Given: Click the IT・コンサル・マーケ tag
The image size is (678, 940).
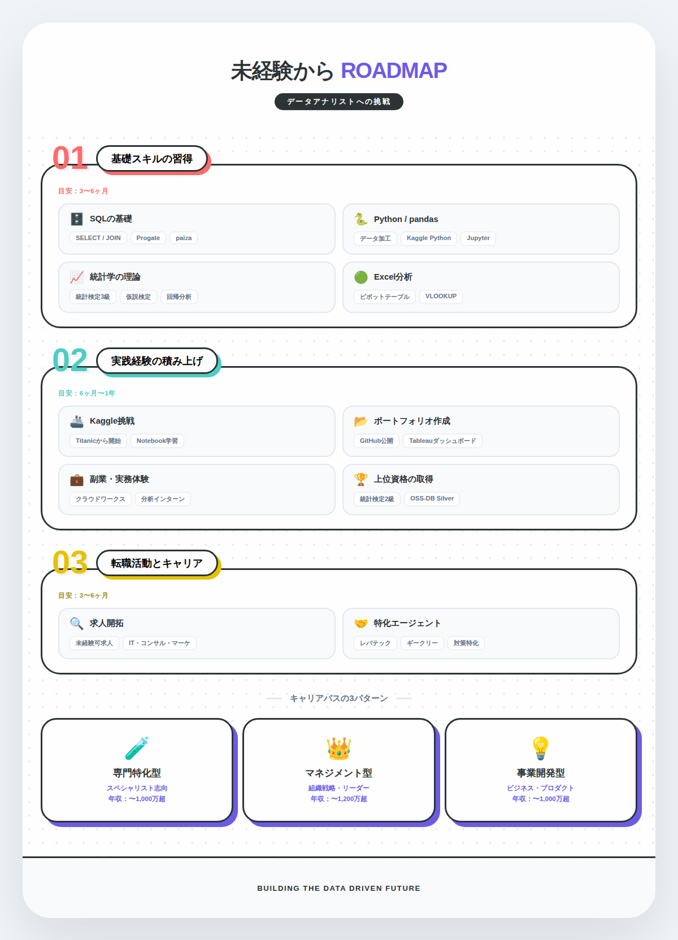Looking at the screenshot, I should 159,643.
